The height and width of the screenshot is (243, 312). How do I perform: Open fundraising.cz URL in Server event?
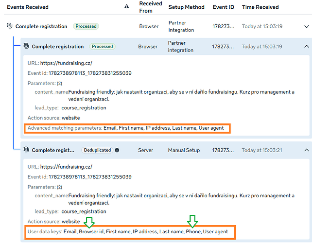pos(66,167)
